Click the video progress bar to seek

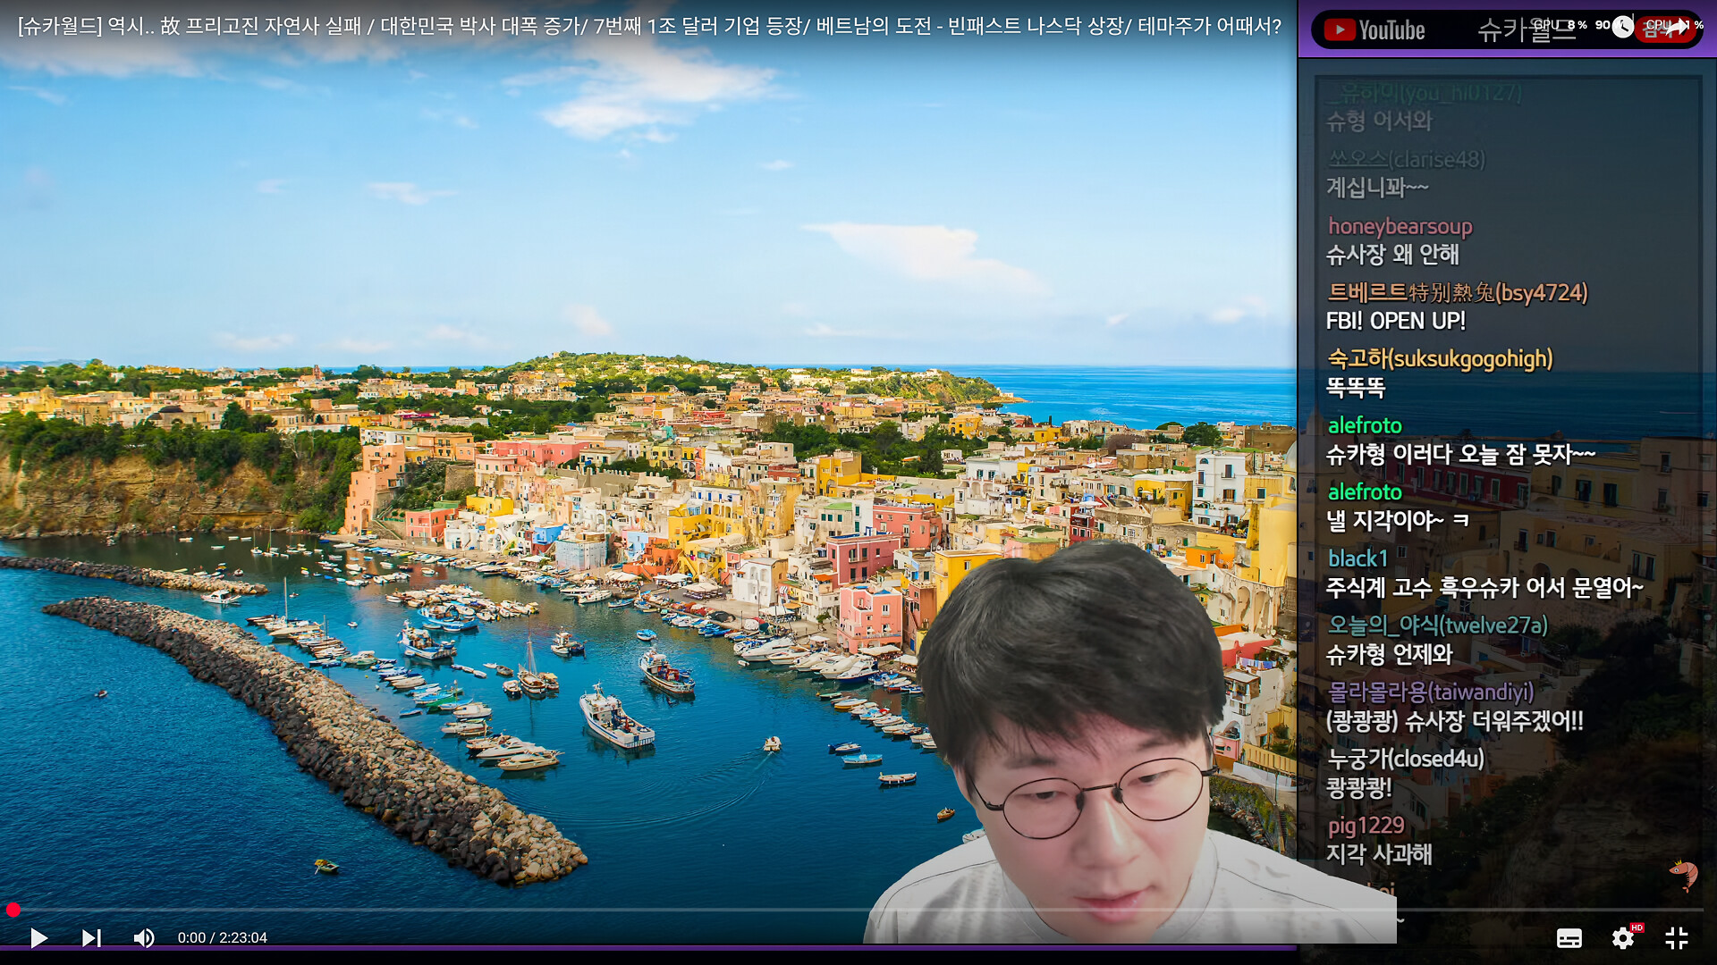pos(626,910)
